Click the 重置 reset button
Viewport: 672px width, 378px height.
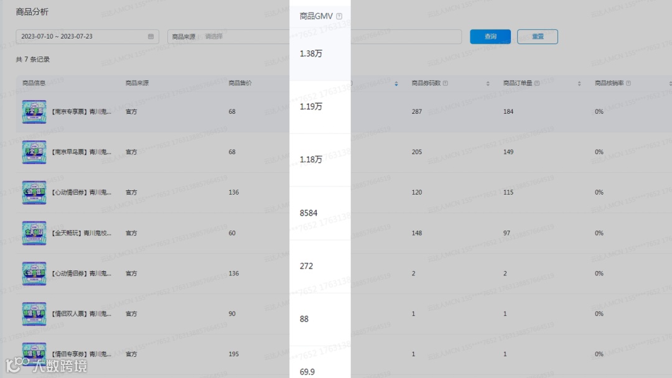(537, 37)
